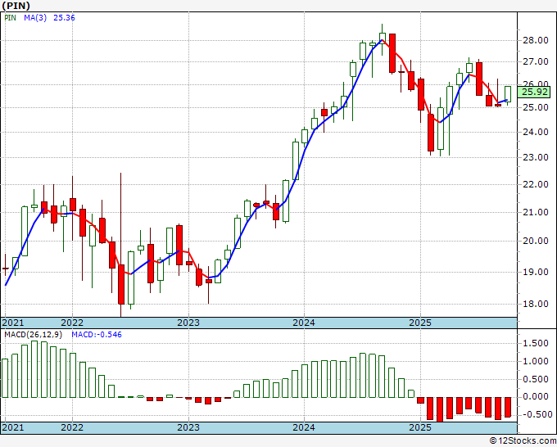The width and height of the screenshot is (557, 447).
Task: Click the 0.500 MACD axis label
Action: pyautogui.click(x=536, y=379)
